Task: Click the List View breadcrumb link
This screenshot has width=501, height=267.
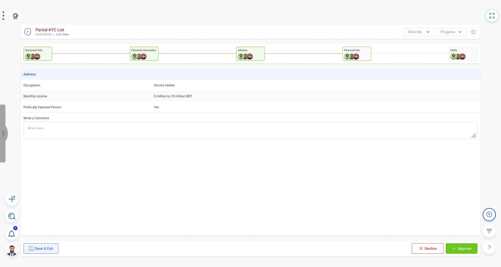Action: (x=62, y=34)
